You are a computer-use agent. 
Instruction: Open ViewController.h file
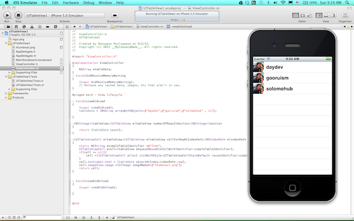pos(27,64)
